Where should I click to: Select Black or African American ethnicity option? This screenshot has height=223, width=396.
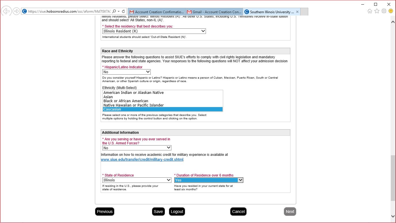[x=126, y=101]
